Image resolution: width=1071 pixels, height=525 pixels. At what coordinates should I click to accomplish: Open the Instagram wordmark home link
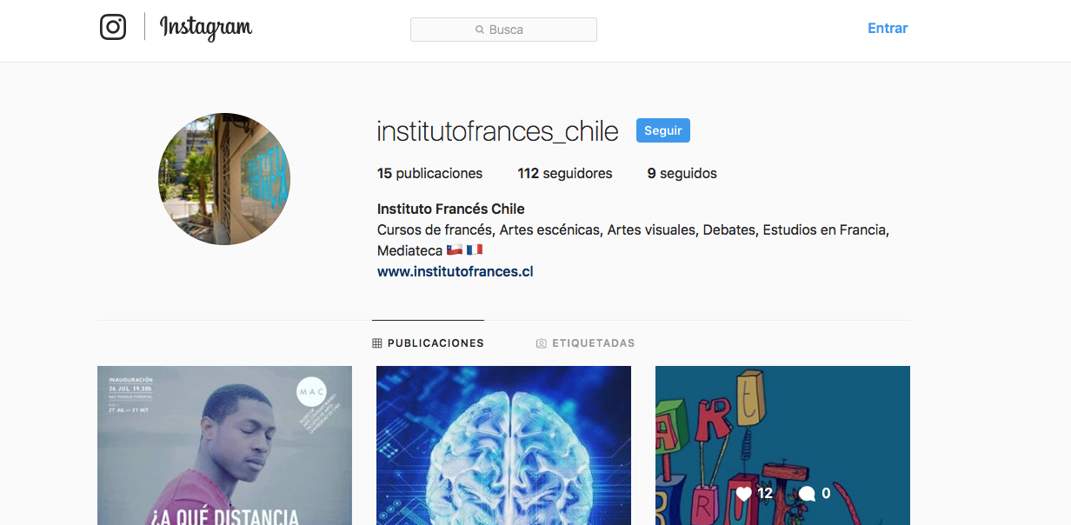click(206, 28)
